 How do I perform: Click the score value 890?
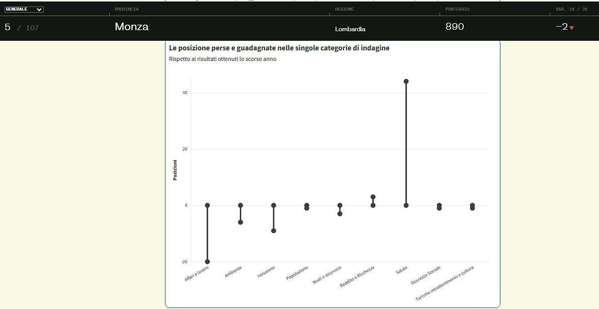[x=455, y=27]
